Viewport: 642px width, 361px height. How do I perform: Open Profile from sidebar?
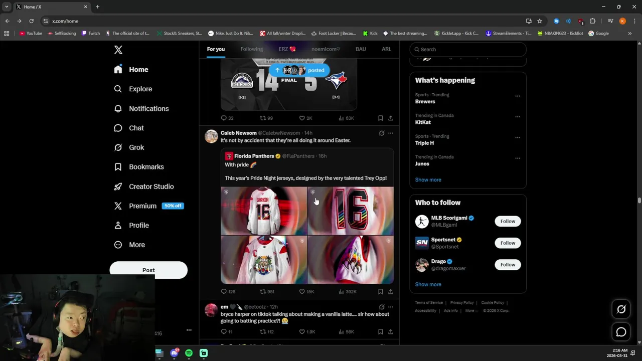[131, 226]
